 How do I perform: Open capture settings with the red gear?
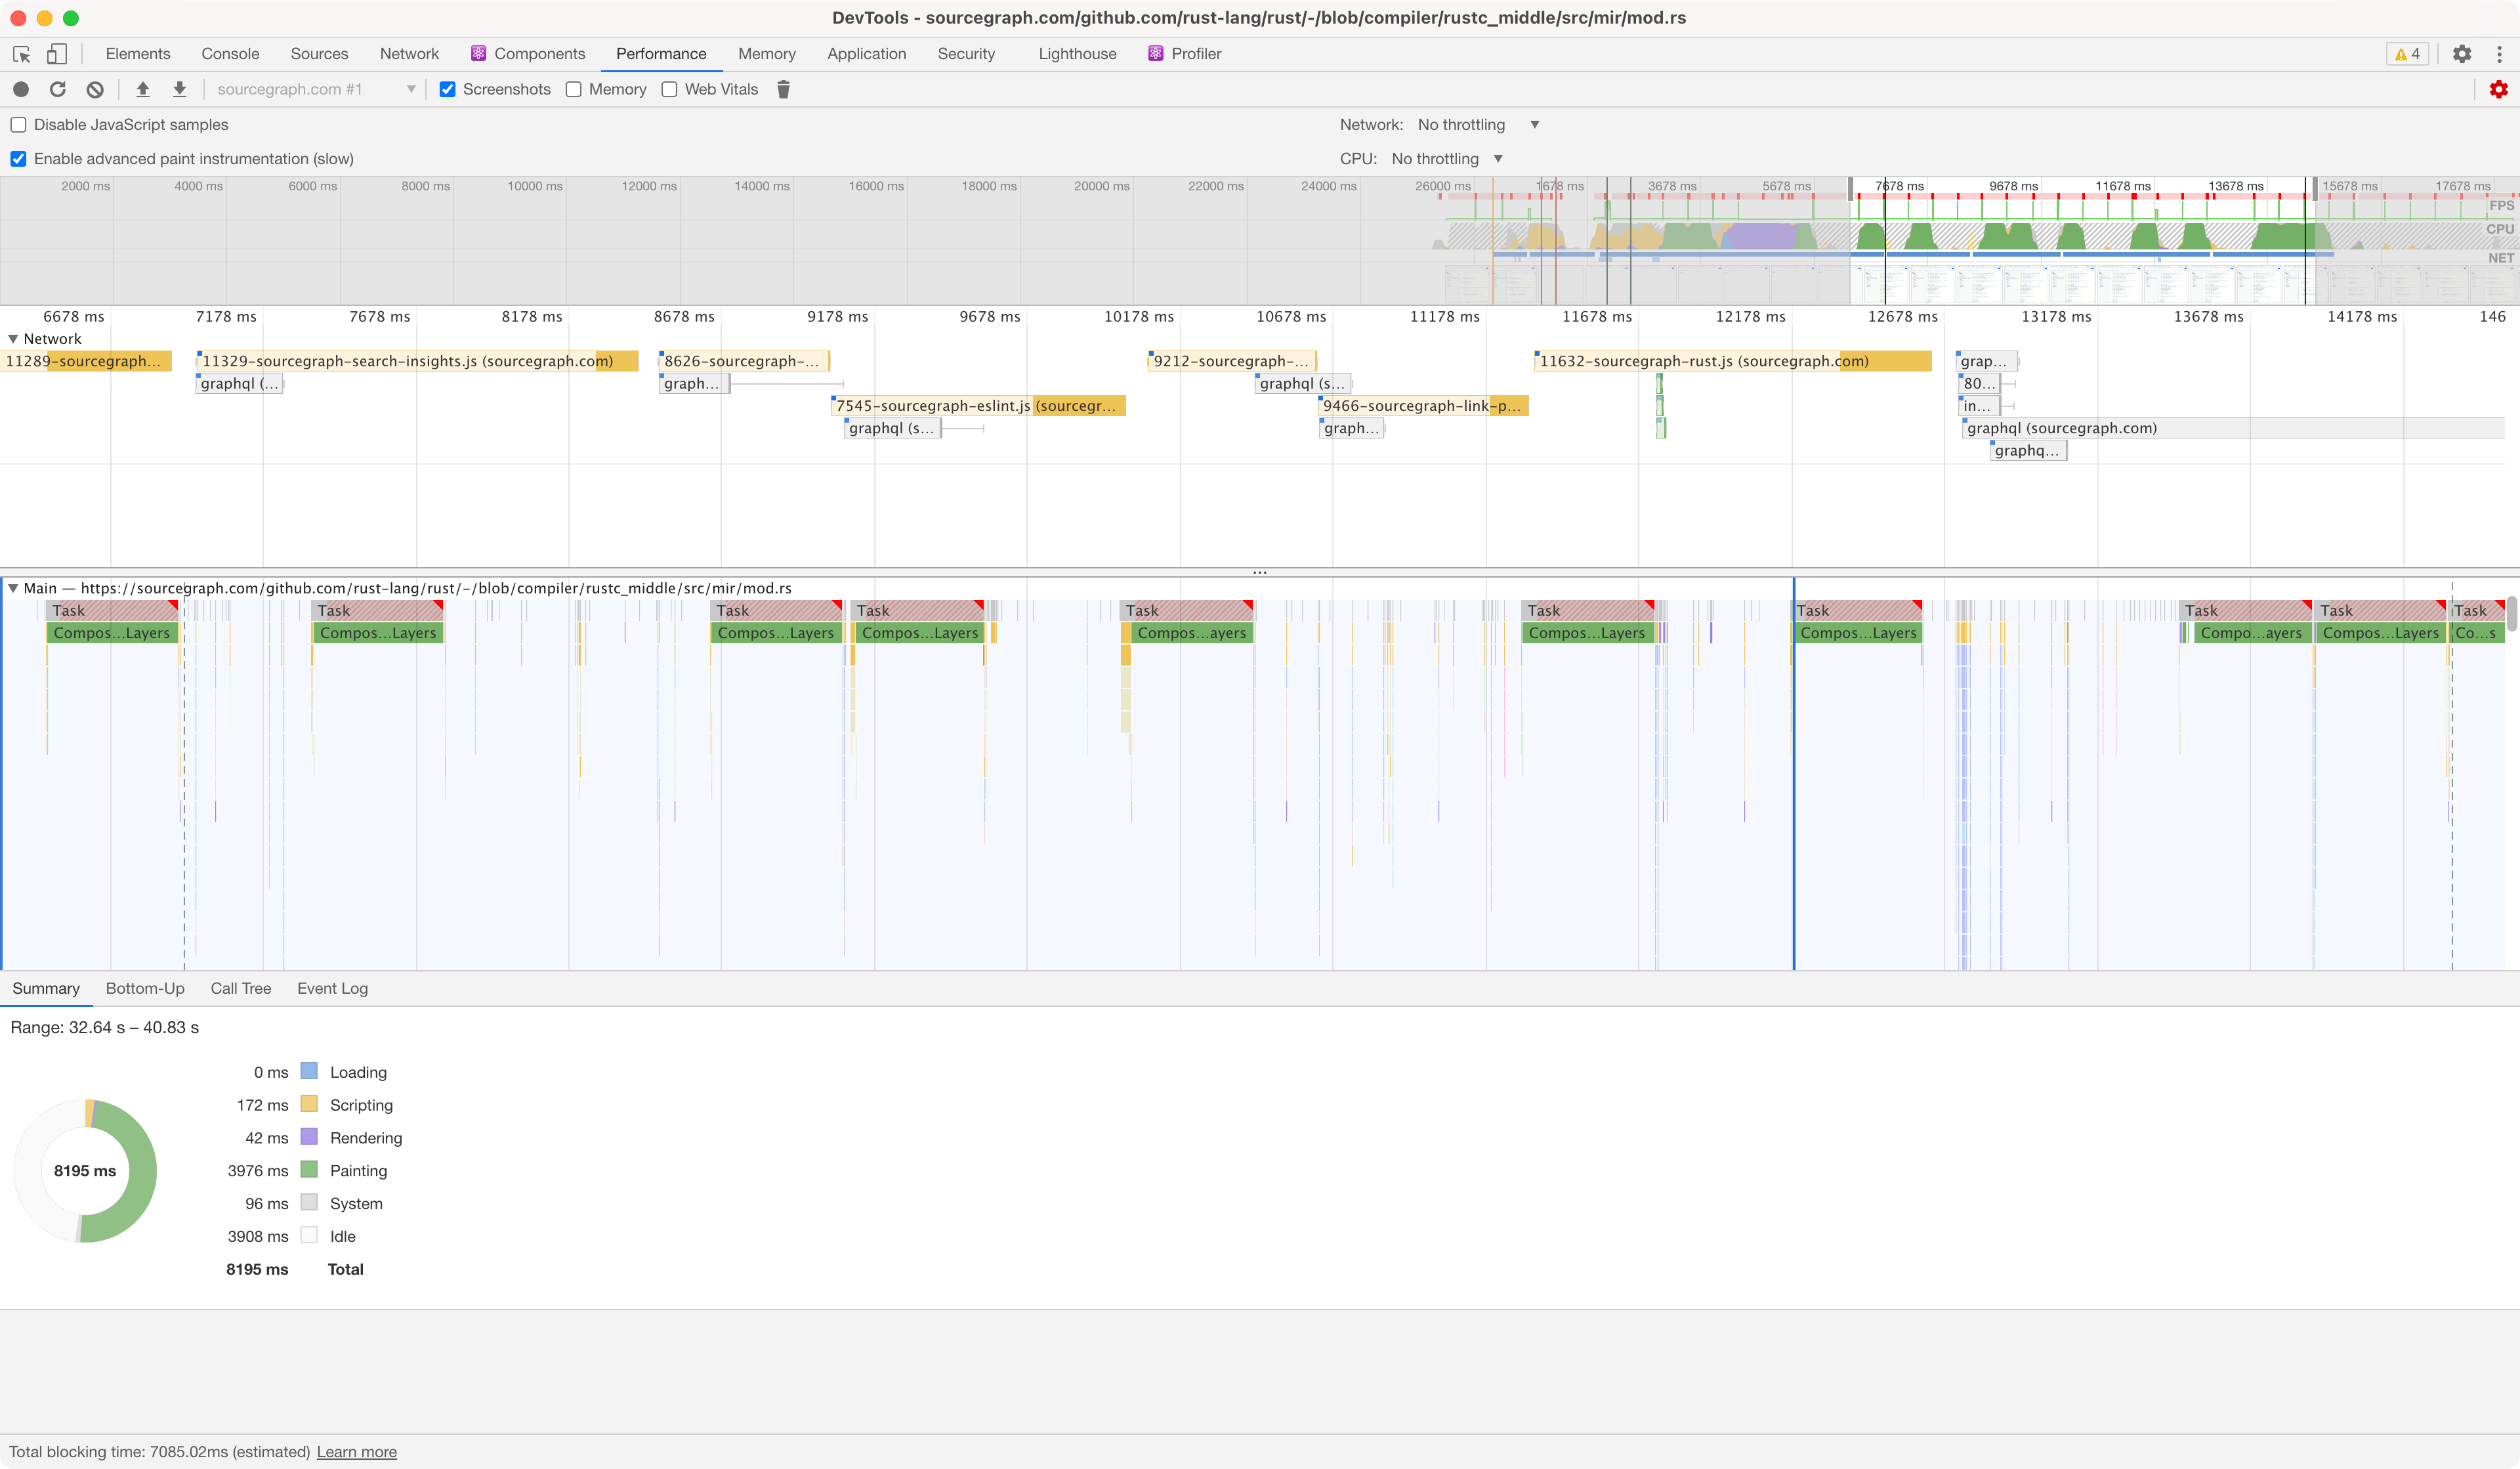[2498, 89]
